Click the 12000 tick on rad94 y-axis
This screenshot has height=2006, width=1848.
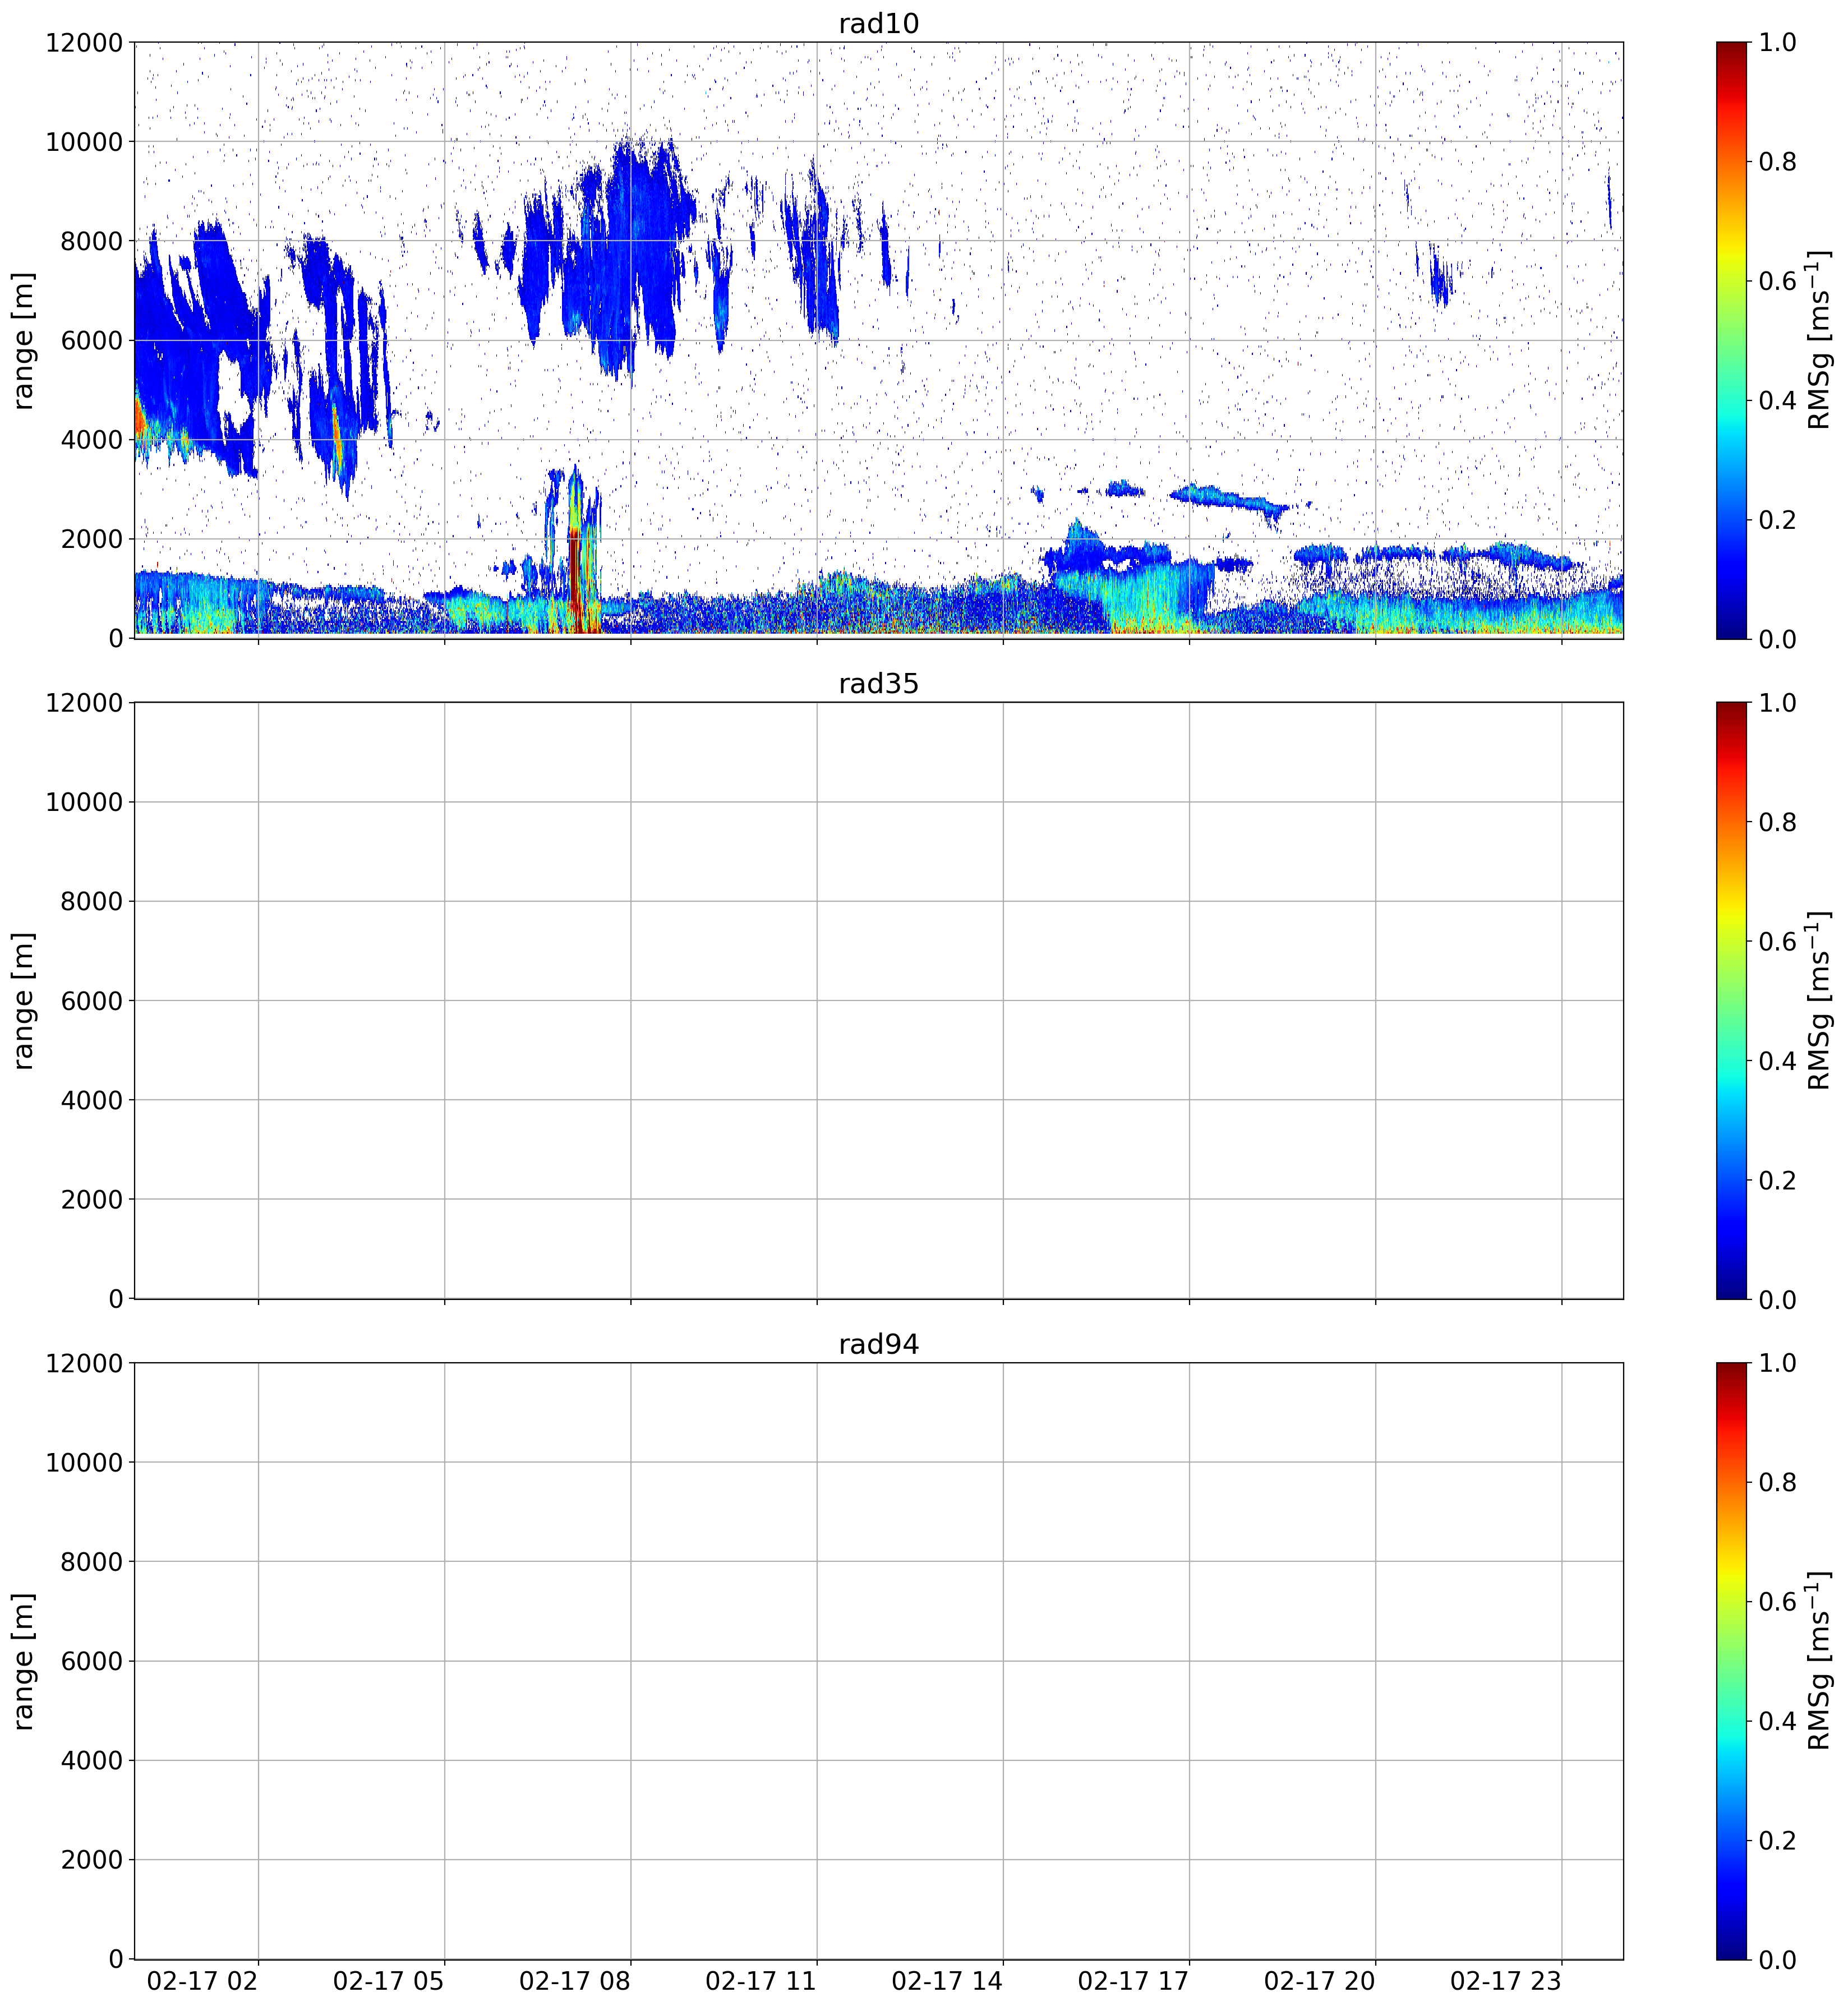pos(84,1363)
